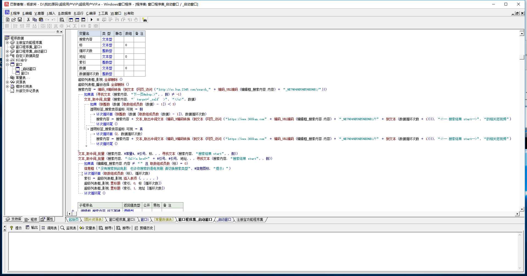This screenshot has width=527, height=276.
Task: Open the 剪辑历史 bottom tab
Action: pyautogui.click(x=144, y=228)
